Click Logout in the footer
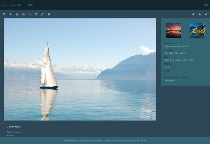Image resolution: width=210 pixels, height=144 pixels. [125, 141]
